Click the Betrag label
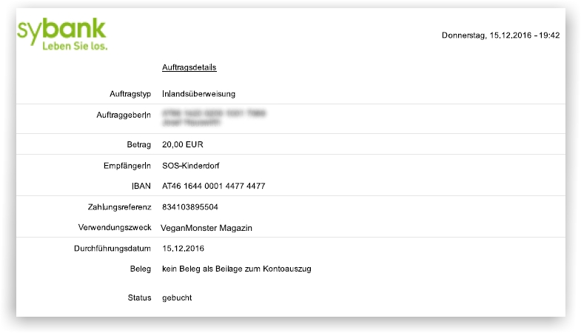The width and height of the screenshot is (581, 333). [x=139, y=144]
